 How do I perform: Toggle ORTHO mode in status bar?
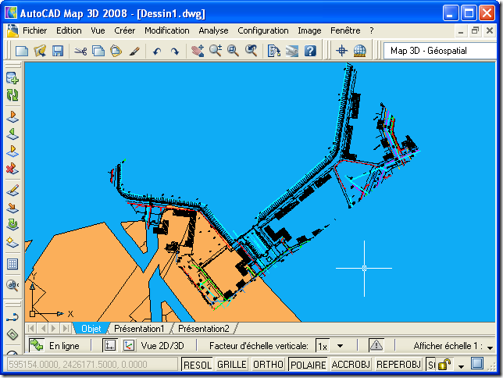coord(268,365)
